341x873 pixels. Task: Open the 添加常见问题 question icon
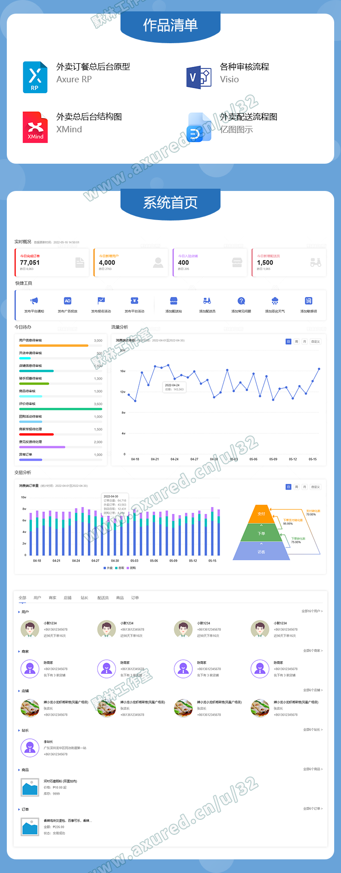pos(241,301)
